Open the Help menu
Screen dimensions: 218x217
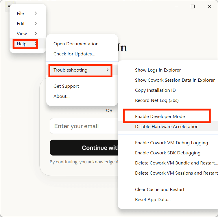coord(28,44)
